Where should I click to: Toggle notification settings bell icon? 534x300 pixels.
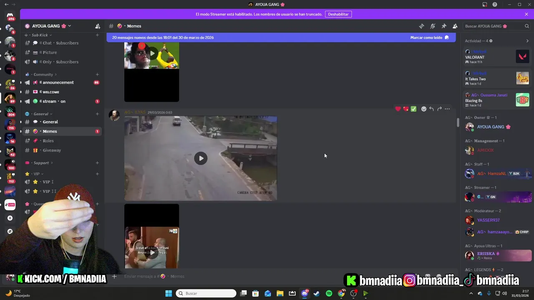(x=433, y=26)
